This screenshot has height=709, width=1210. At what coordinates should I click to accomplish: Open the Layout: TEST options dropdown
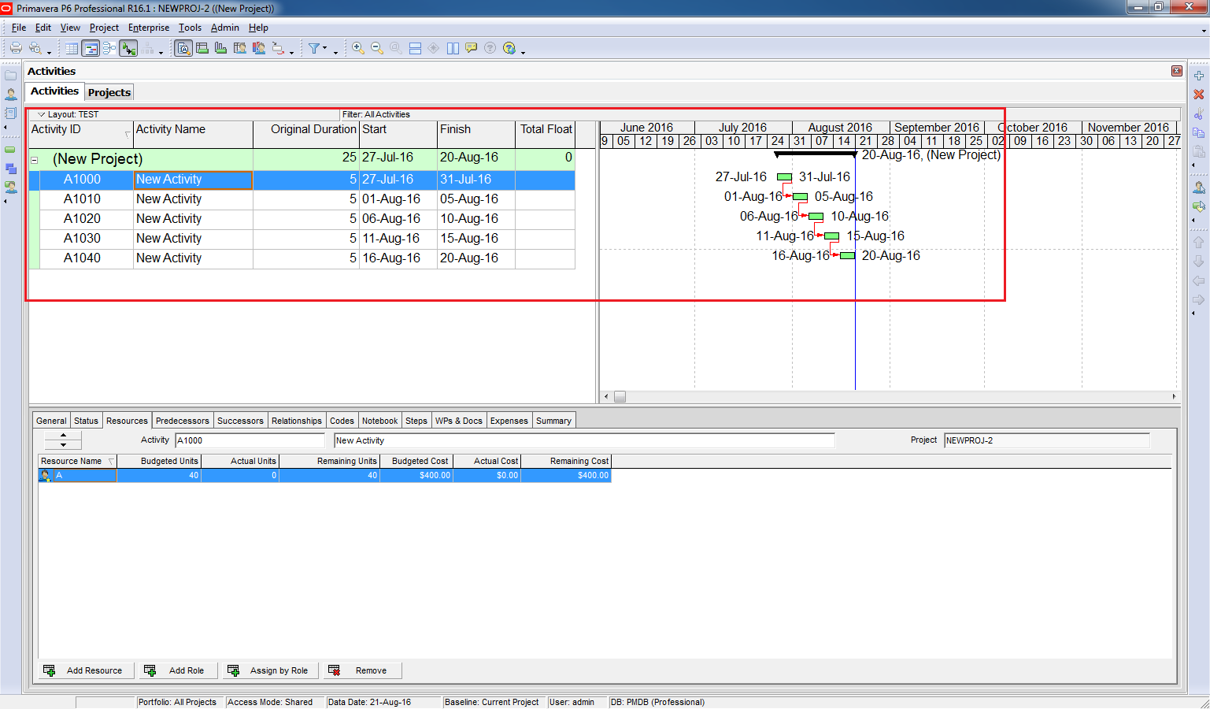tap(42, 114)
